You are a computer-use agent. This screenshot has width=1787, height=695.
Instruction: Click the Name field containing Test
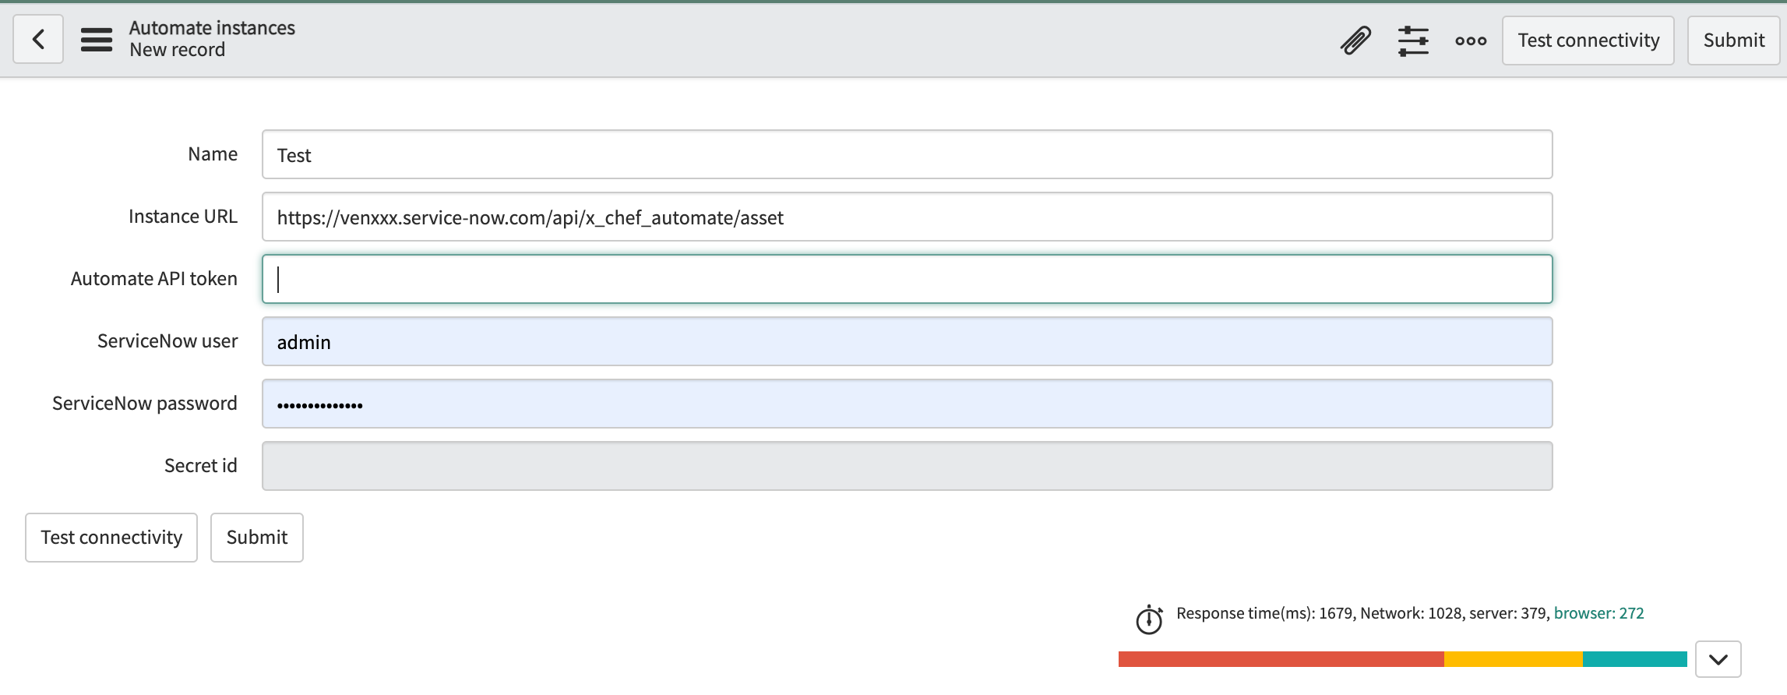click(907, 154)
